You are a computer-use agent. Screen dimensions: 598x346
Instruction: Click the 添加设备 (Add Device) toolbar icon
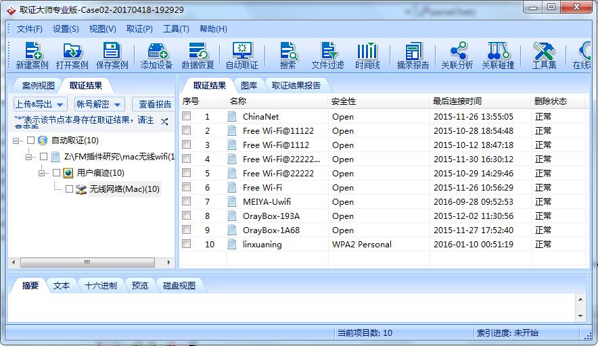pyautogui.click(x=156, y=55)
